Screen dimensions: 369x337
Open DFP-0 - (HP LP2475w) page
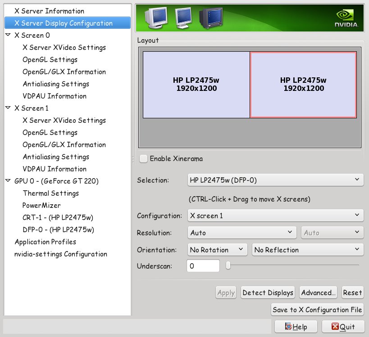[x=59, y=229]
